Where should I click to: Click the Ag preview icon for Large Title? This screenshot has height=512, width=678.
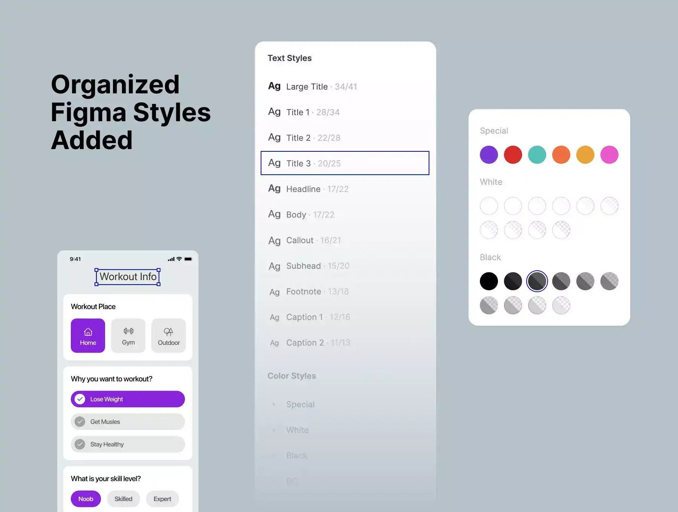point(274,86)
